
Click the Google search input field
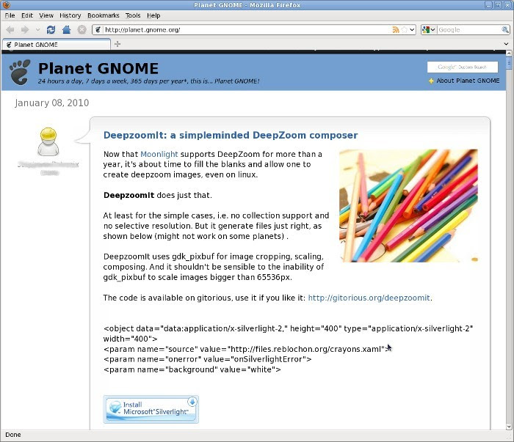pos(469,30)
